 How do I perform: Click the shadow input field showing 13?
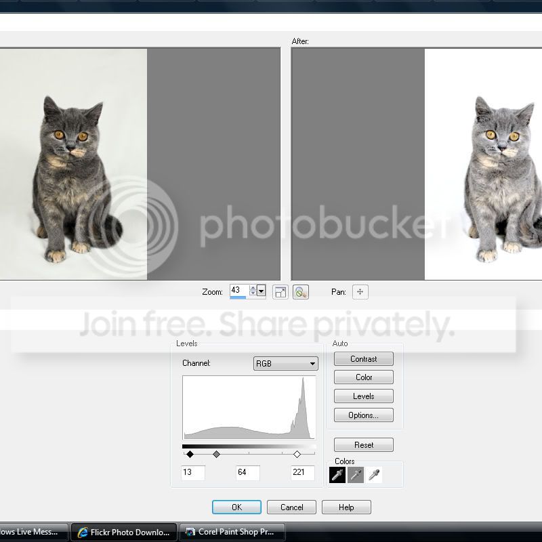[x=193, y=472]
